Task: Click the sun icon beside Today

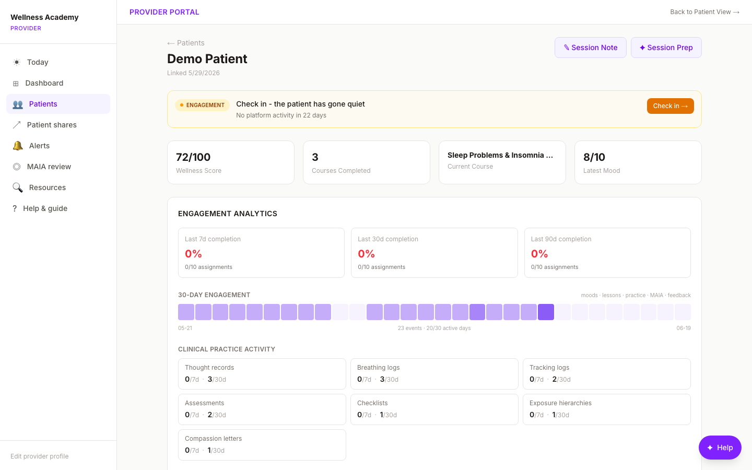Action: 17,62
